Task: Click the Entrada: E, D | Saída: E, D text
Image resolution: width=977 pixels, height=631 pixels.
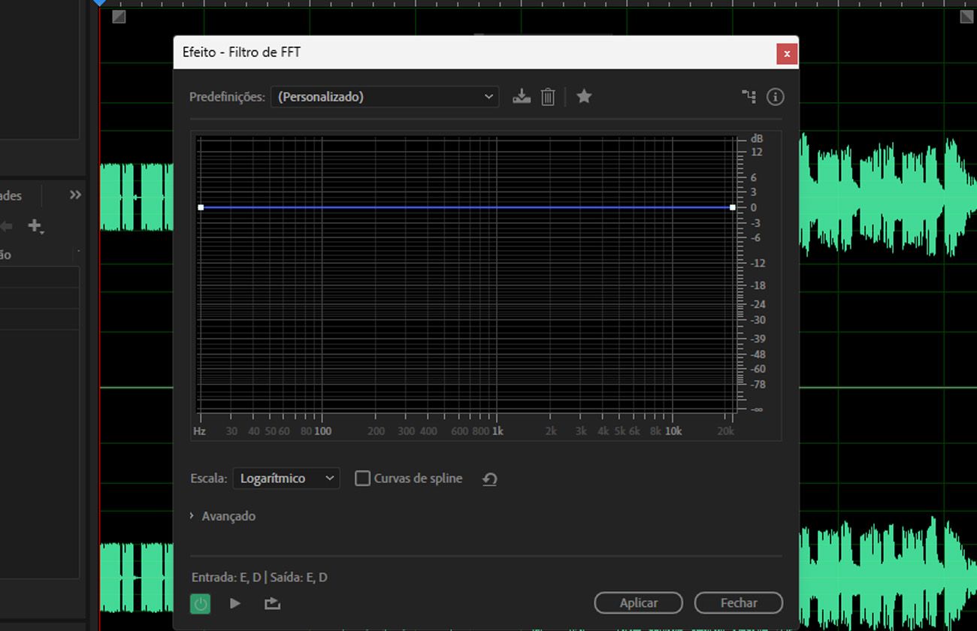Action: 259,578
